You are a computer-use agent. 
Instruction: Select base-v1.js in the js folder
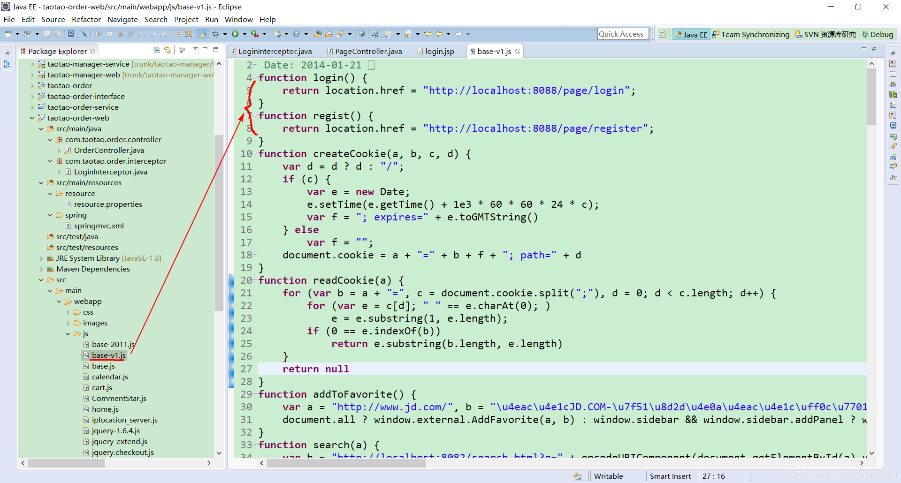[108, 355]
